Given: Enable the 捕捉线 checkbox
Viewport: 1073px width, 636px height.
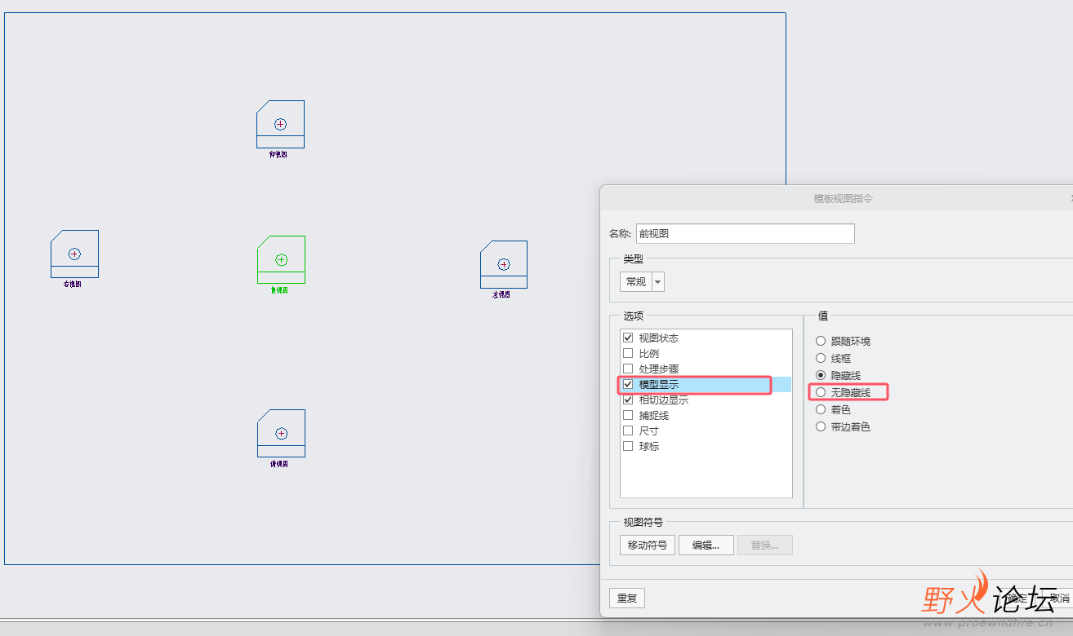Looking at the screenshot, I should (x=628, y=415).
